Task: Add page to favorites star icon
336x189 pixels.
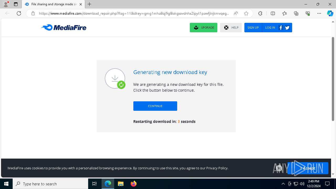Action: tap(246, 13)
